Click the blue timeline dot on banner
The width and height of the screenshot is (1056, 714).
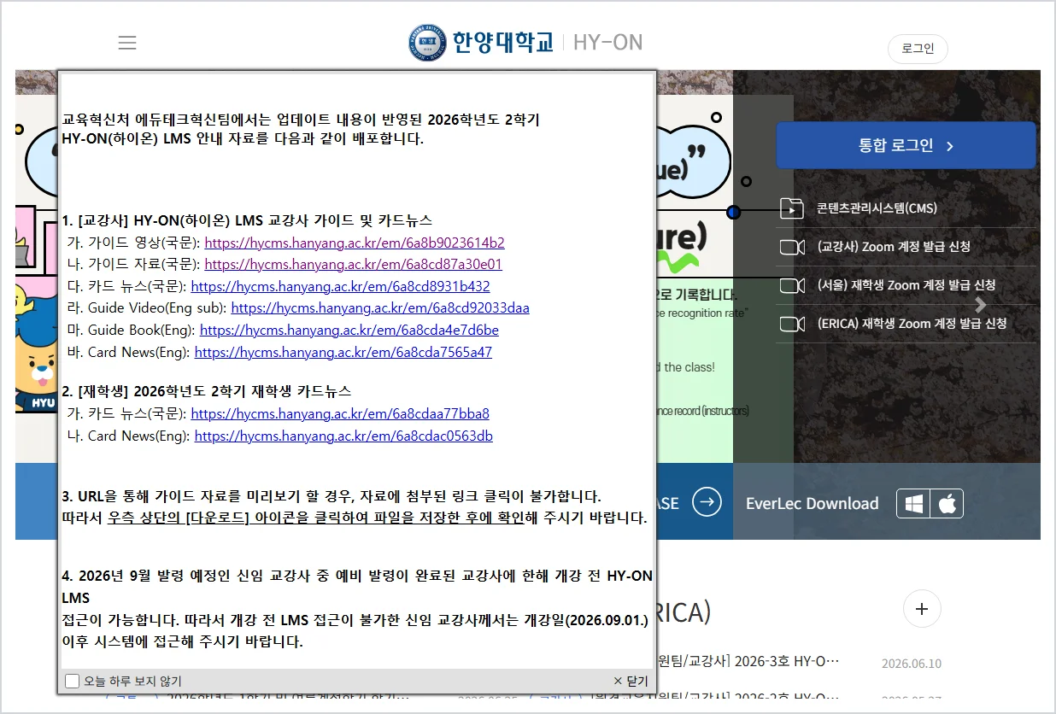coord(733,212)
